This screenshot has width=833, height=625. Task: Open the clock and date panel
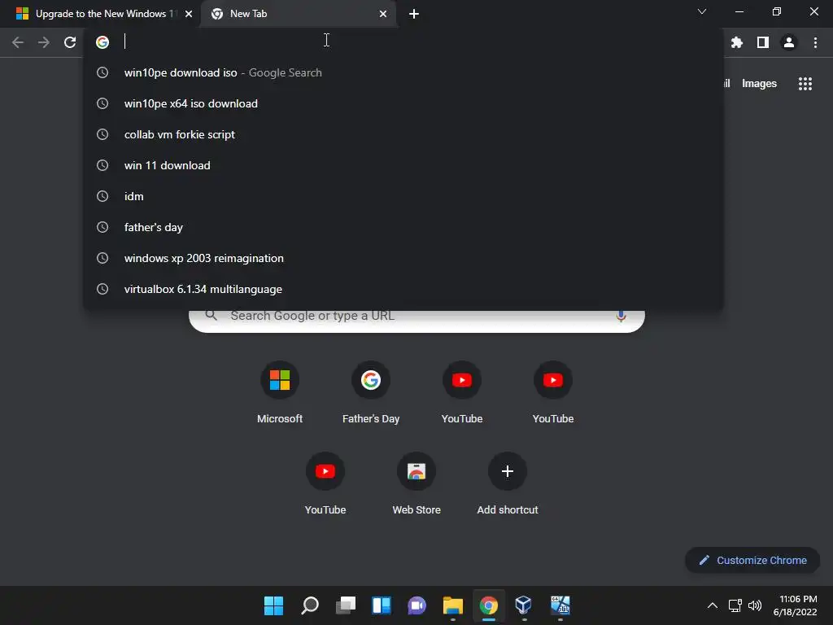[796, 605]
